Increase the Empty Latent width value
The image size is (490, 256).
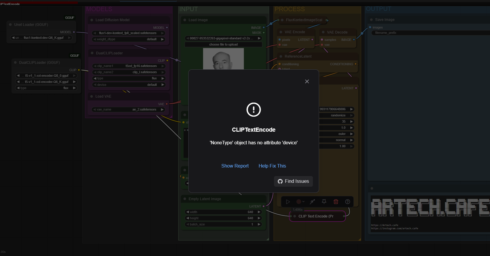point(259,212)
